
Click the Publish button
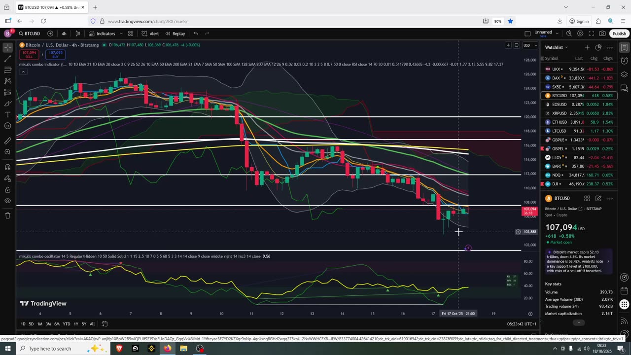(x=619, y=34)
